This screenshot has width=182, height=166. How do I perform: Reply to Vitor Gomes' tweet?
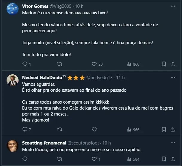25,64
